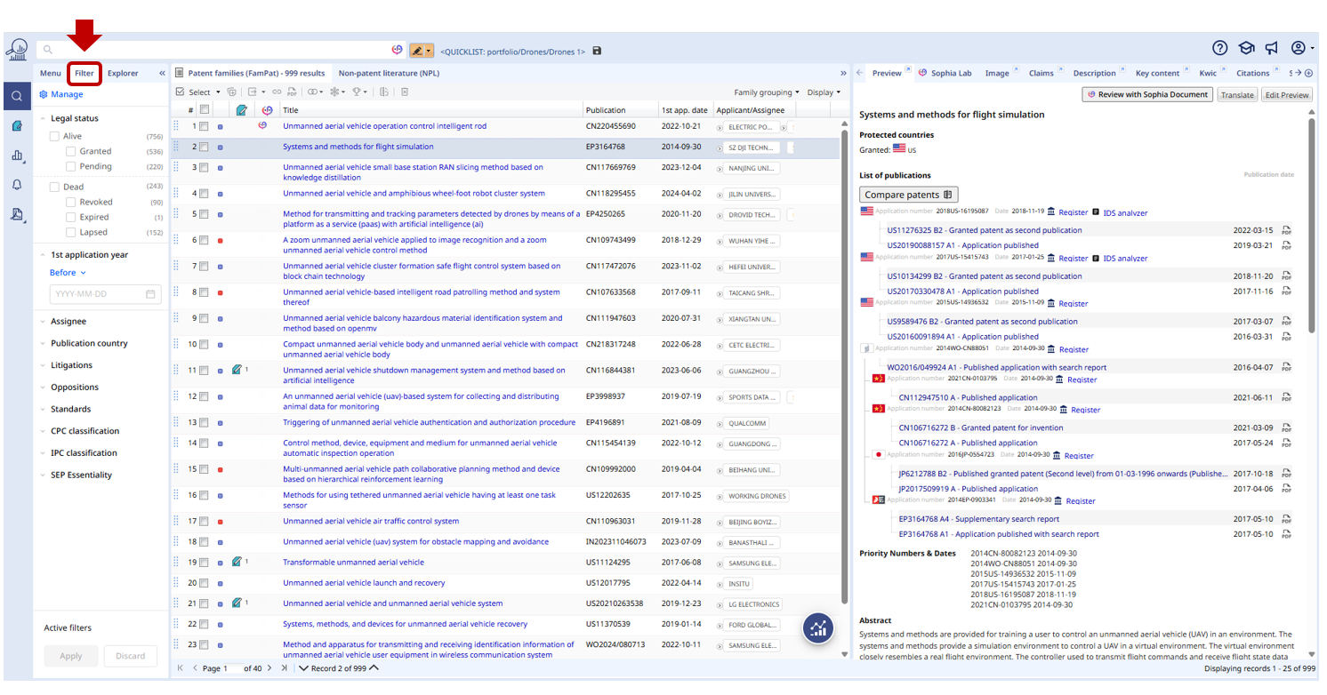The width and height of the screenshot is (1327, 695).
Task: Switch to the Explorer tab
Action: pos(123,73)
